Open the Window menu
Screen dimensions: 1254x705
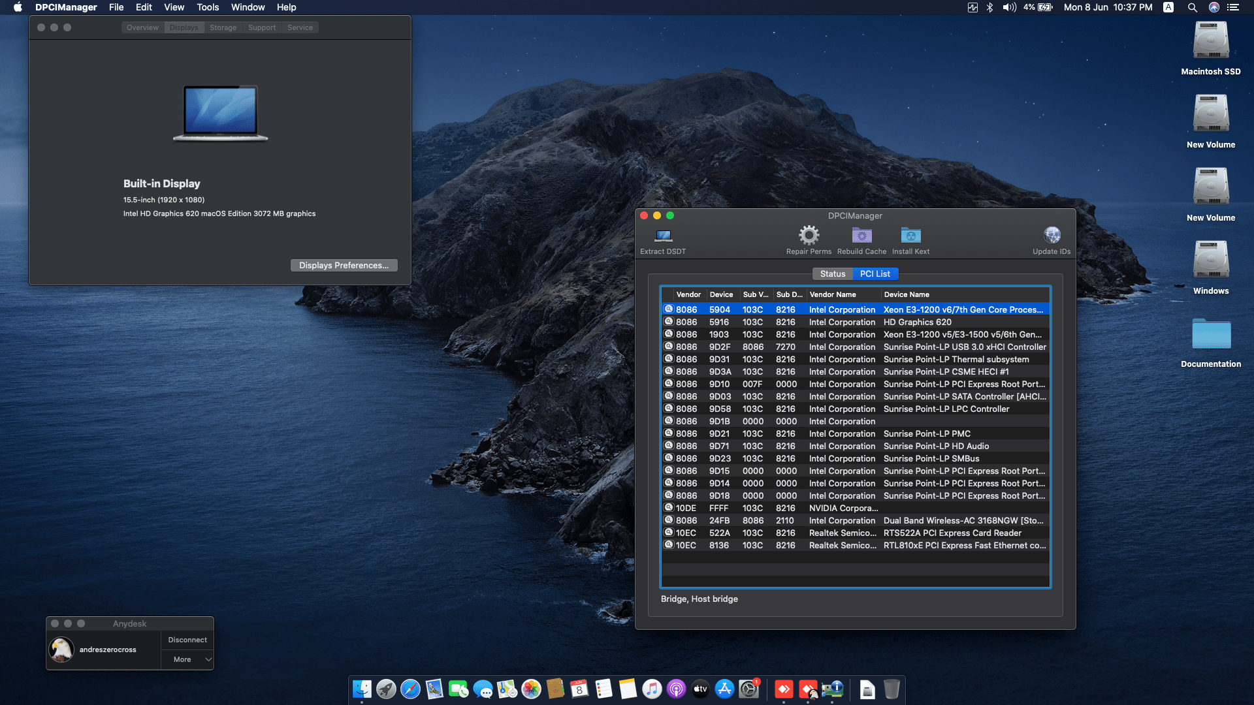(248, 7)
